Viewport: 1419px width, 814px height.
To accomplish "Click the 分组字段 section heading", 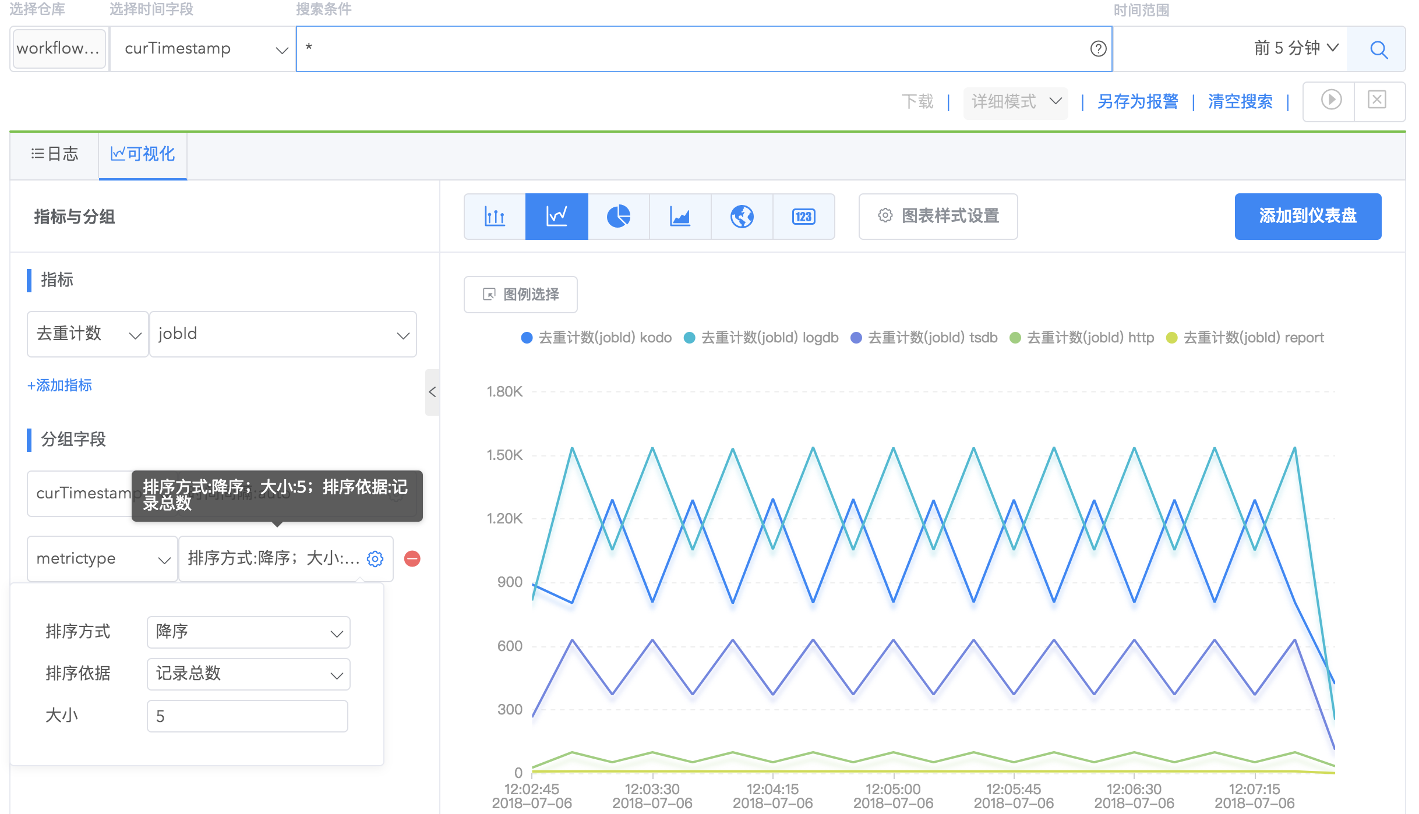I will [73, 440].
